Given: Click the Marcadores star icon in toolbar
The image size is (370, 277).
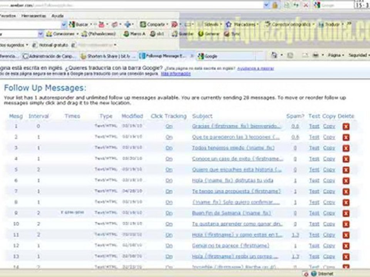Looking at the screenshot, I should (229, 24).
